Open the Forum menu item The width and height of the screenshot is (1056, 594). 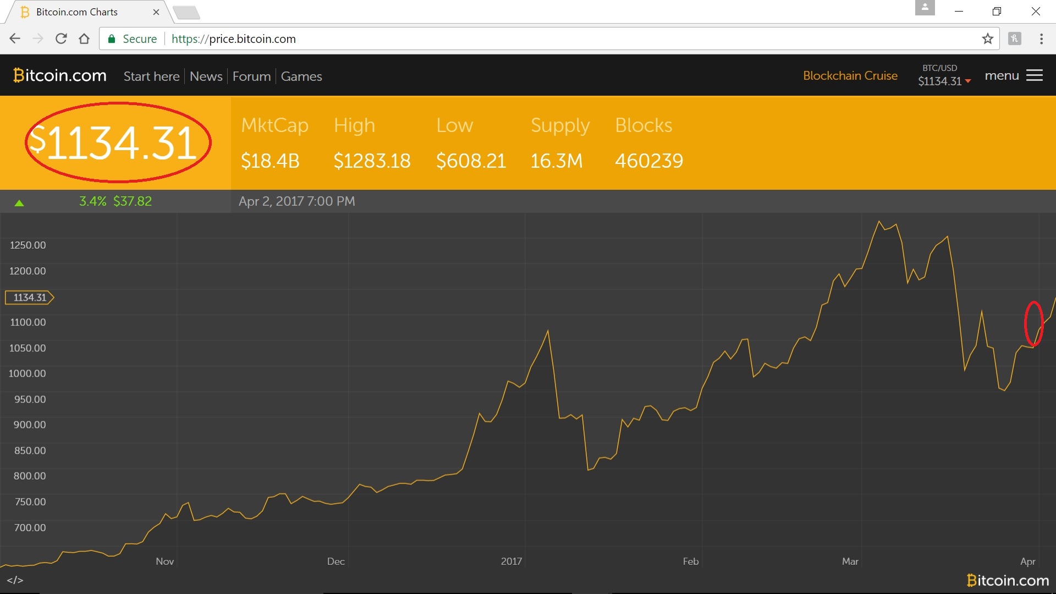pos(251,76)
